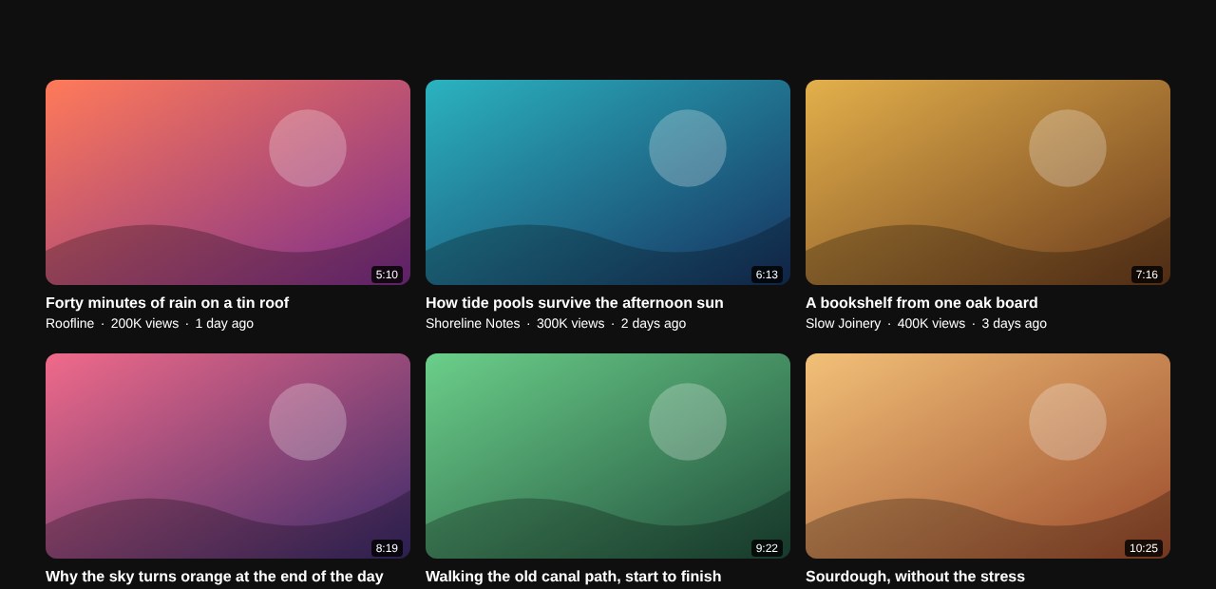Click title 'How tide pools survive the afternoon sun'
1216x589 pixels.
(x=575, y=303)
